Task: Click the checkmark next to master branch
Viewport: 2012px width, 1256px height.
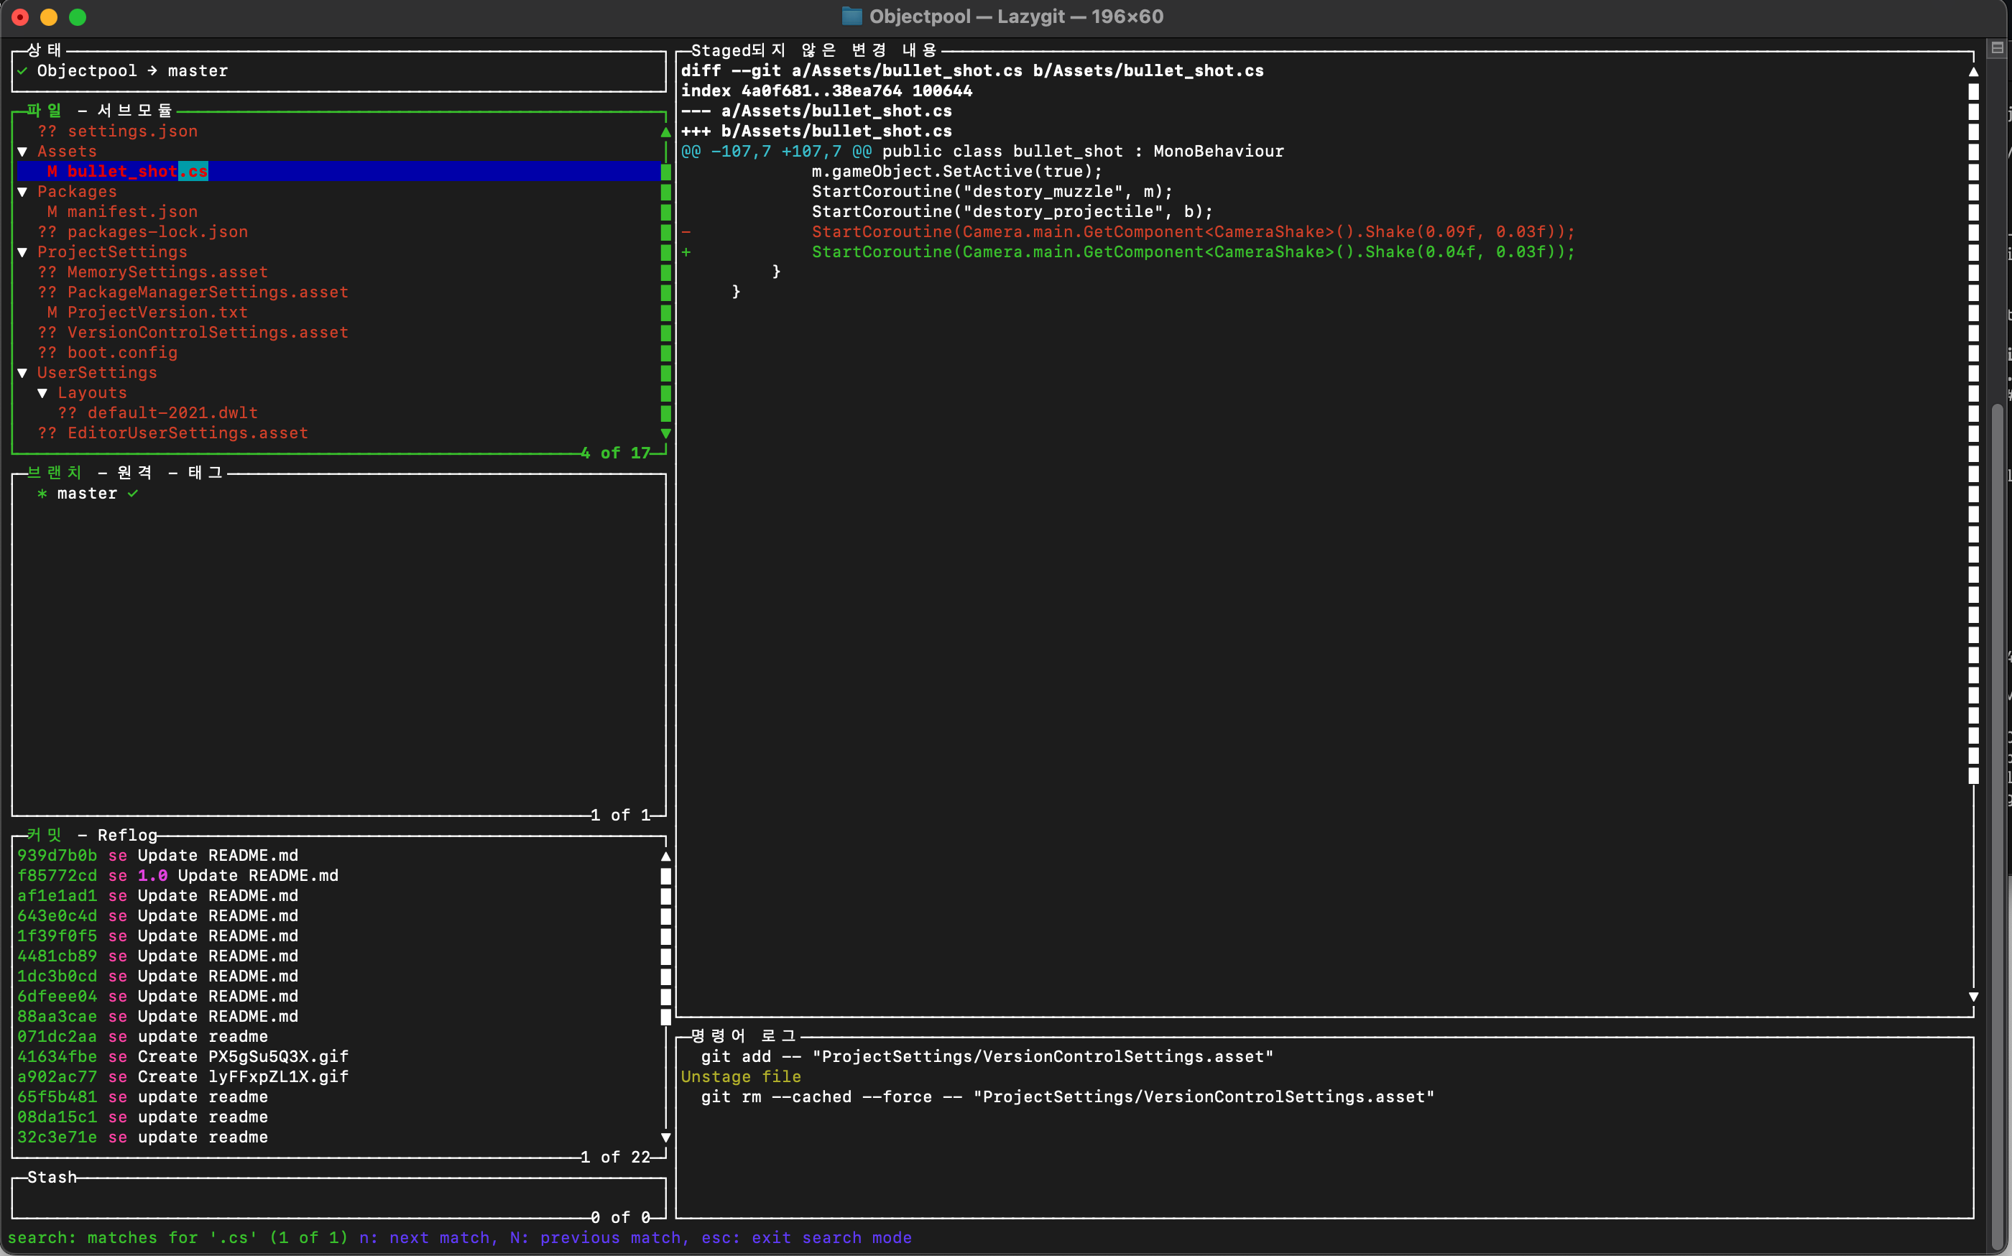Action: point(133,494)
